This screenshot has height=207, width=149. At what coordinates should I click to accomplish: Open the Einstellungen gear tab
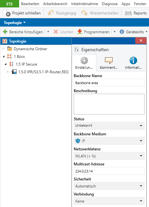click(x=84, y=63)
